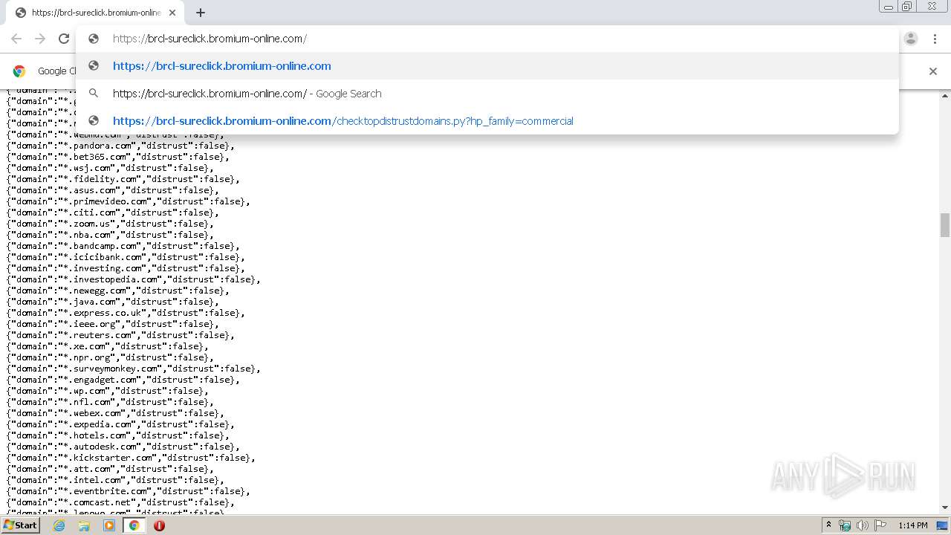The width and height of the screenshot is (951, 535).
Task: Click the npr.org domain line
Action: (109, 357)
